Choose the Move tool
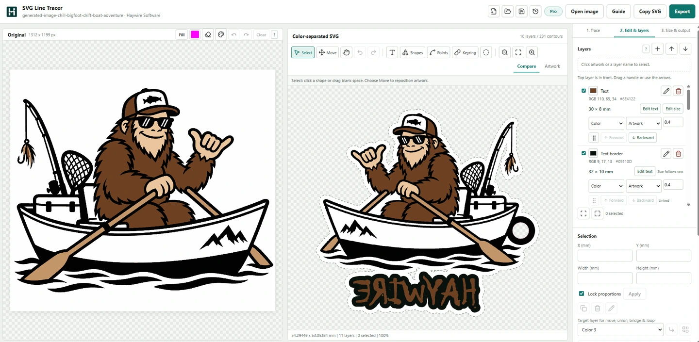699x342 pixels. [328, 52]
